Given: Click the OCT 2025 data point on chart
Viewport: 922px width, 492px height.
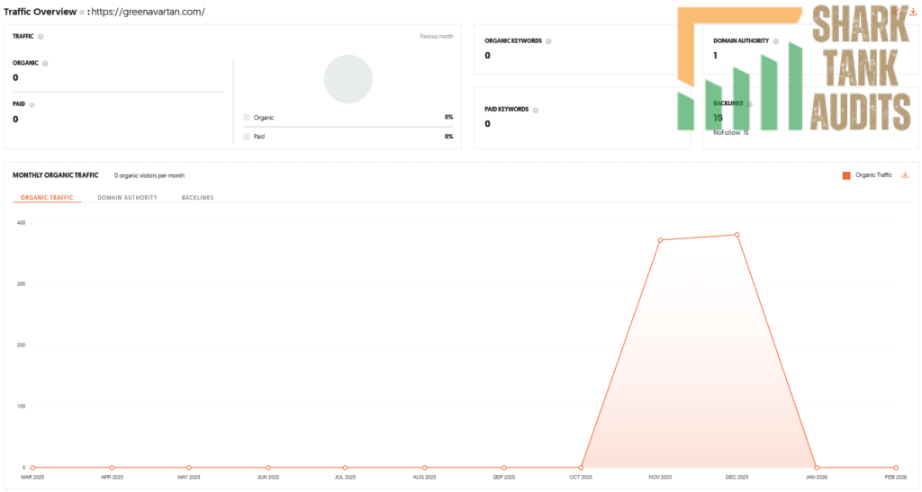Looking at the screenshot, I should [x=582, y=468].
